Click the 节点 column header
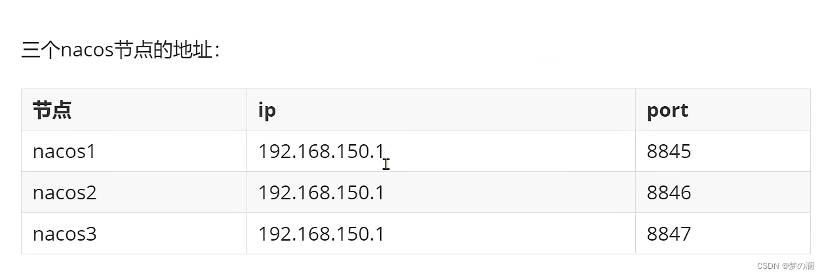The height and width of the screenshot is (276, 824). click(134, 110)
